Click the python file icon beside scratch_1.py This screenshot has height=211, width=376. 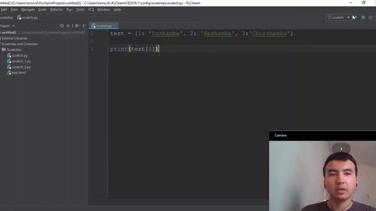pyautogui.click(x=9, y=61)
